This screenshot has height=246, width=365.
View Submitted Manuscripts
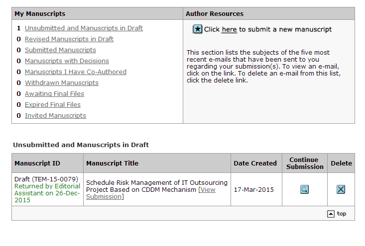pyautogui.click(x=60, y=50)
